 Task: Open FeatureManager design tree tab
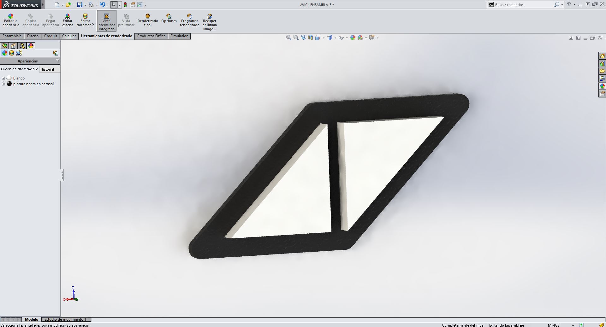coord(4,46)
